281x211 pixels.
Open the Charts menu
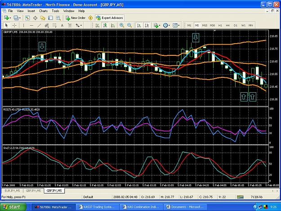coord(43,11)
